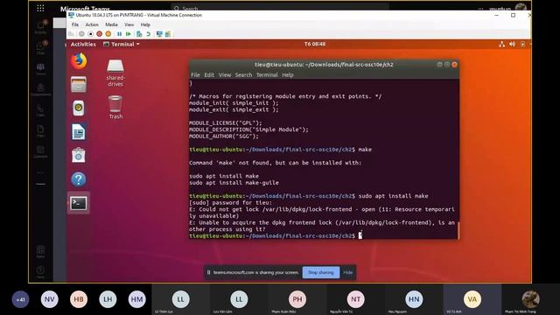The height and width of the screenshot is (315, 560).
Task: Open Apps in the Teams sidebar
Action: coord(41,251)
